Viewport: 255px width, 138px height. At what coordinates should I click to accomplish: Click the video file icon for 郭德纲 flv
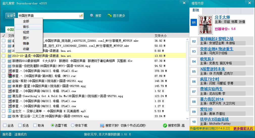coord(10,61)
